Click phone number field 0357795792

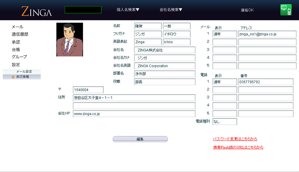[x=266, y=82]
